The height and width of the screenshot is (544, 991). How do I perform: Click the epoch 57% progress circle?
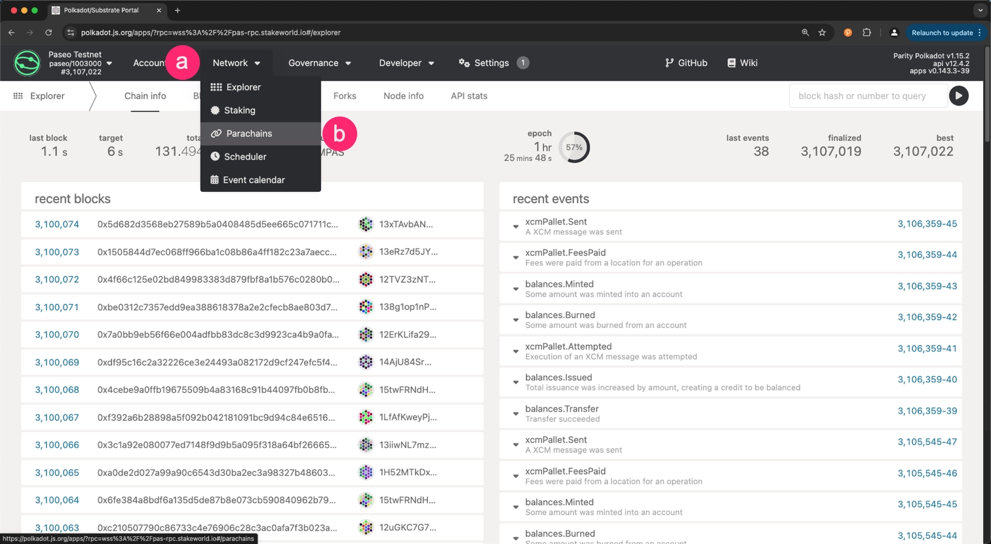click(574, 147)
